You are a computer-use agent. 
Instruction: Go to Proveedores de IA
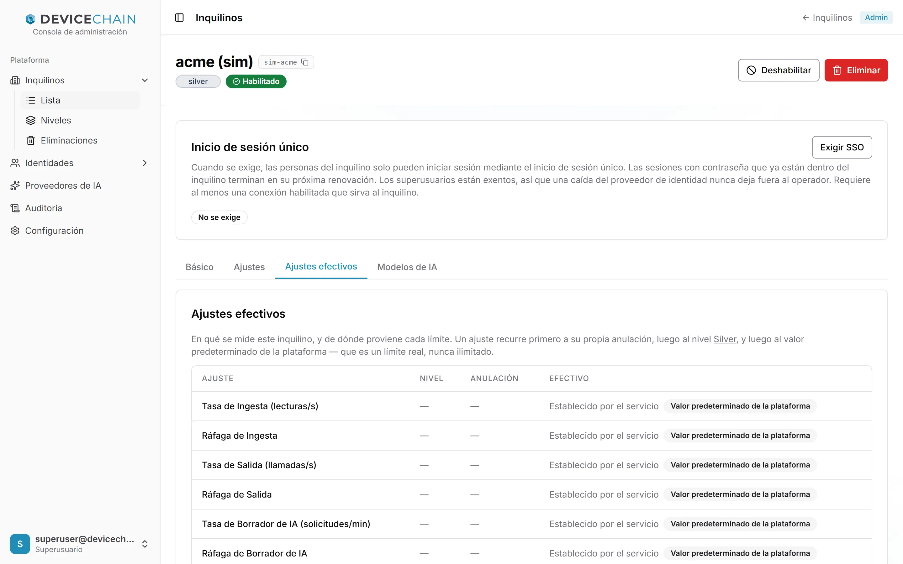coord(80,186)
